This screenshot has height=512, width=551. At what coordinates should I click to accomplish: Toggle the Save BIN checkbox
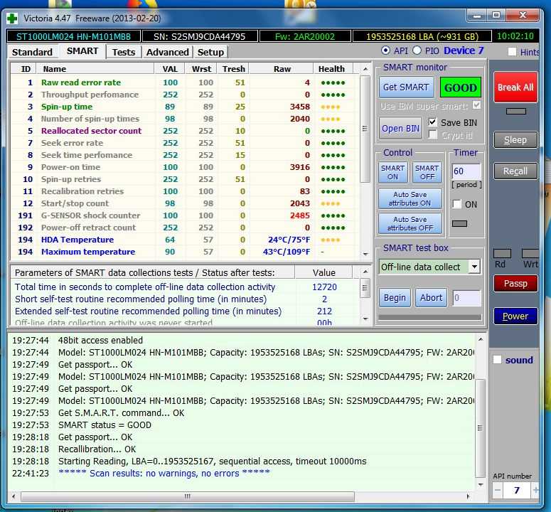[433, 122]
